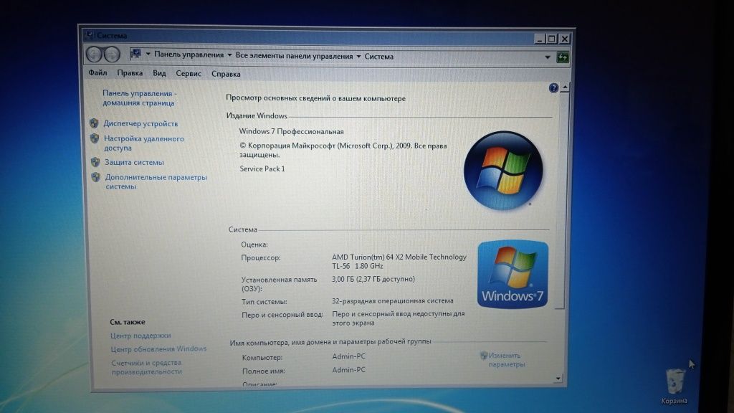This screenshot has height=413, width=734.
Task: Click the Оценка label
Action: (254, 245)
